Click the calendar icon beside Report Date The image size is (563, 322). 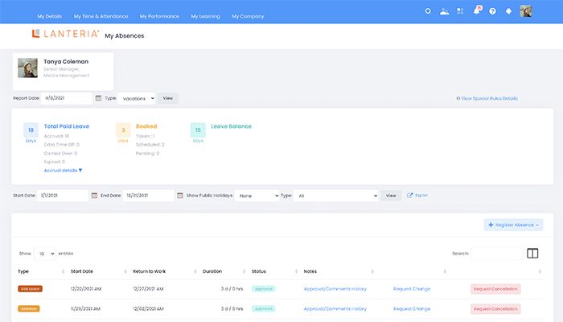coord(98,98)
